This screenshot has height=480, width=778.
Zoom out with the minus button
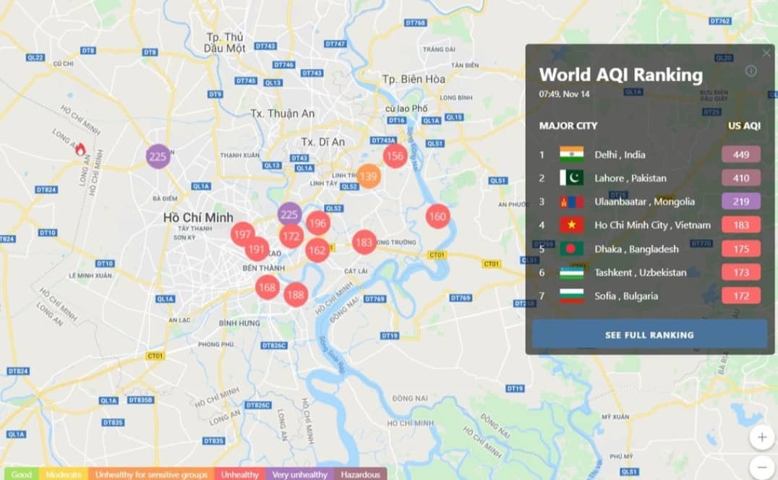pos(761,467)
